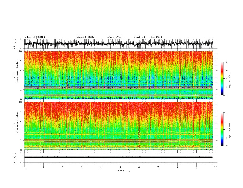
Task: Click time axis tick label "9"
Action: [x=196, y=167]
